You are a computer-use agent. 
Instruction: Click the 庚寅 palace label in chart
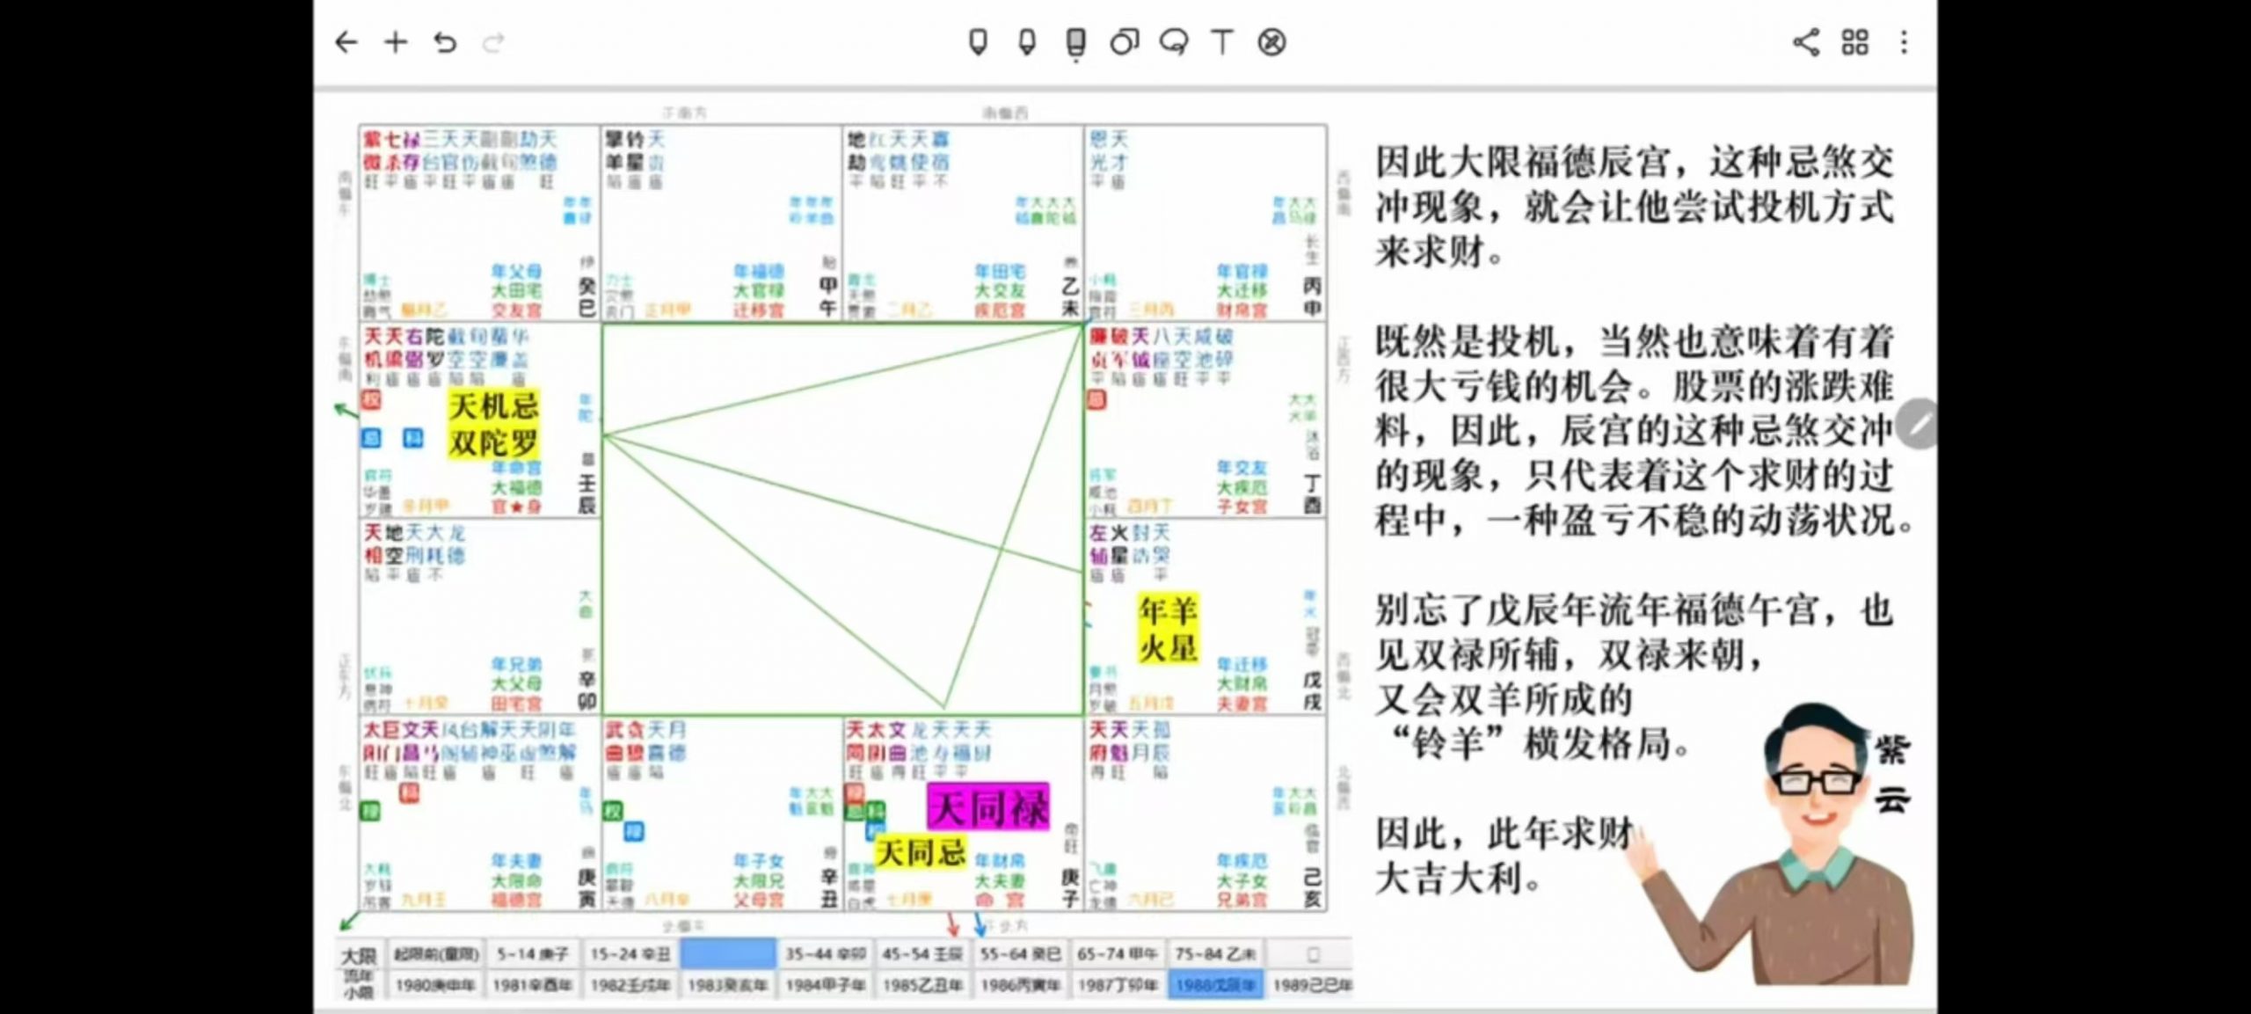point(587,888)
